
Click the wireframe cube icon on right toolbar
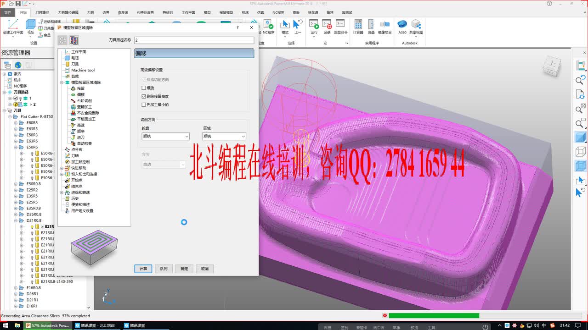tap(581, 151)
